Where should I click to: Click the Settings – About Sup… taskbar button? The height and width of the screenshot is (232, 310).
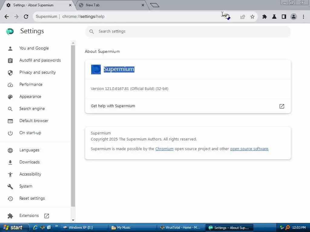pyautogui.click(x=229, y=228)
